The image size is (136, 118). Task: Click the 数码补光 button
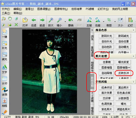pyautogui.click(x=106, y=36)
